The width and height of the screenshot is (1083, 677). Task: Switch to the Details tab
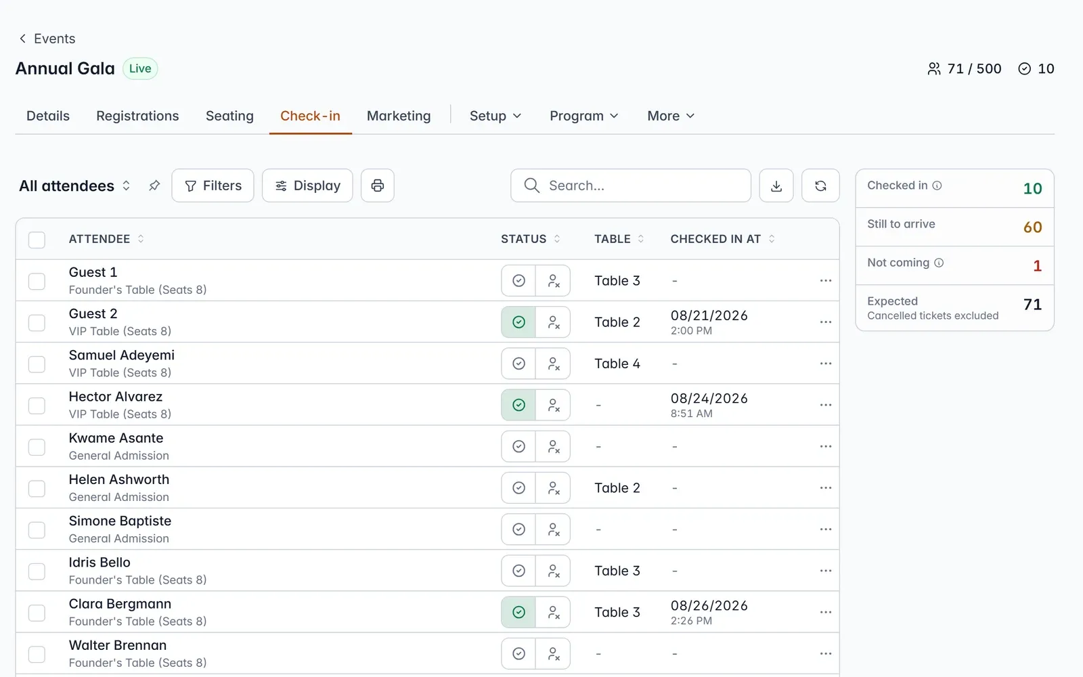click(x=48, y=116)
